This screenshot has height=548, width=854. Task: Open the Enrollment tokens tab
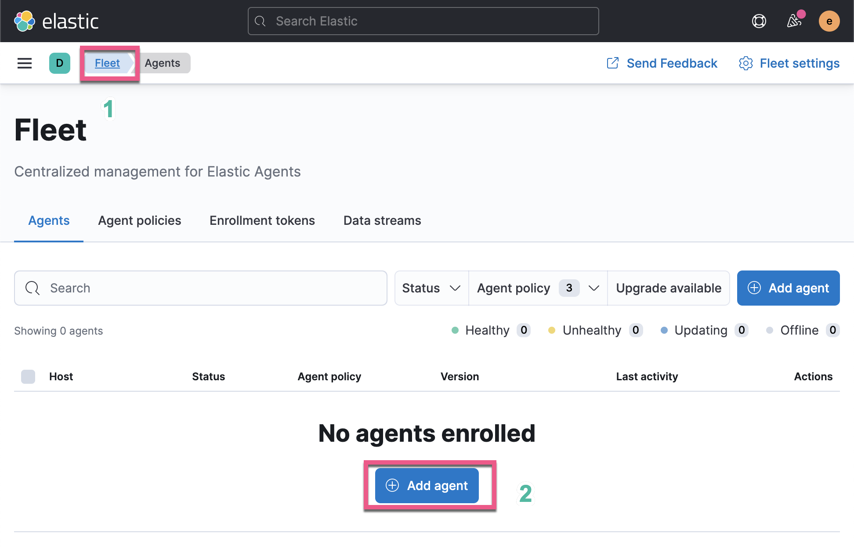[262, 220]
